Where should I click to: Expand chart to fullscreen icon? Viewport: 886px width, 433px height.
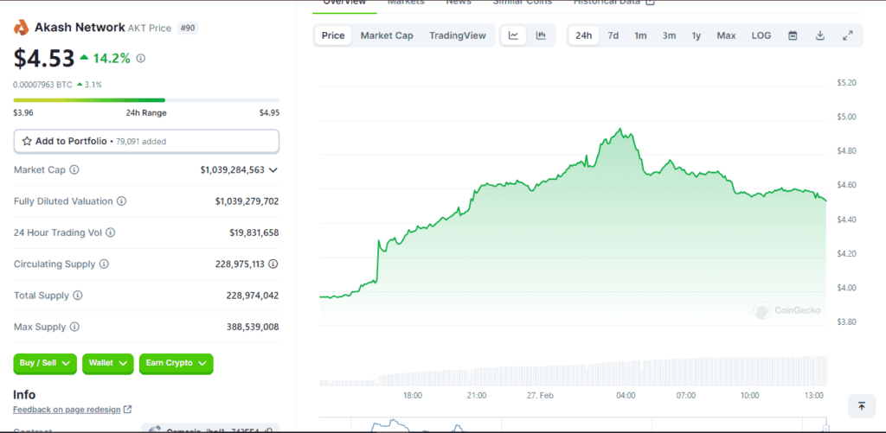847,35
